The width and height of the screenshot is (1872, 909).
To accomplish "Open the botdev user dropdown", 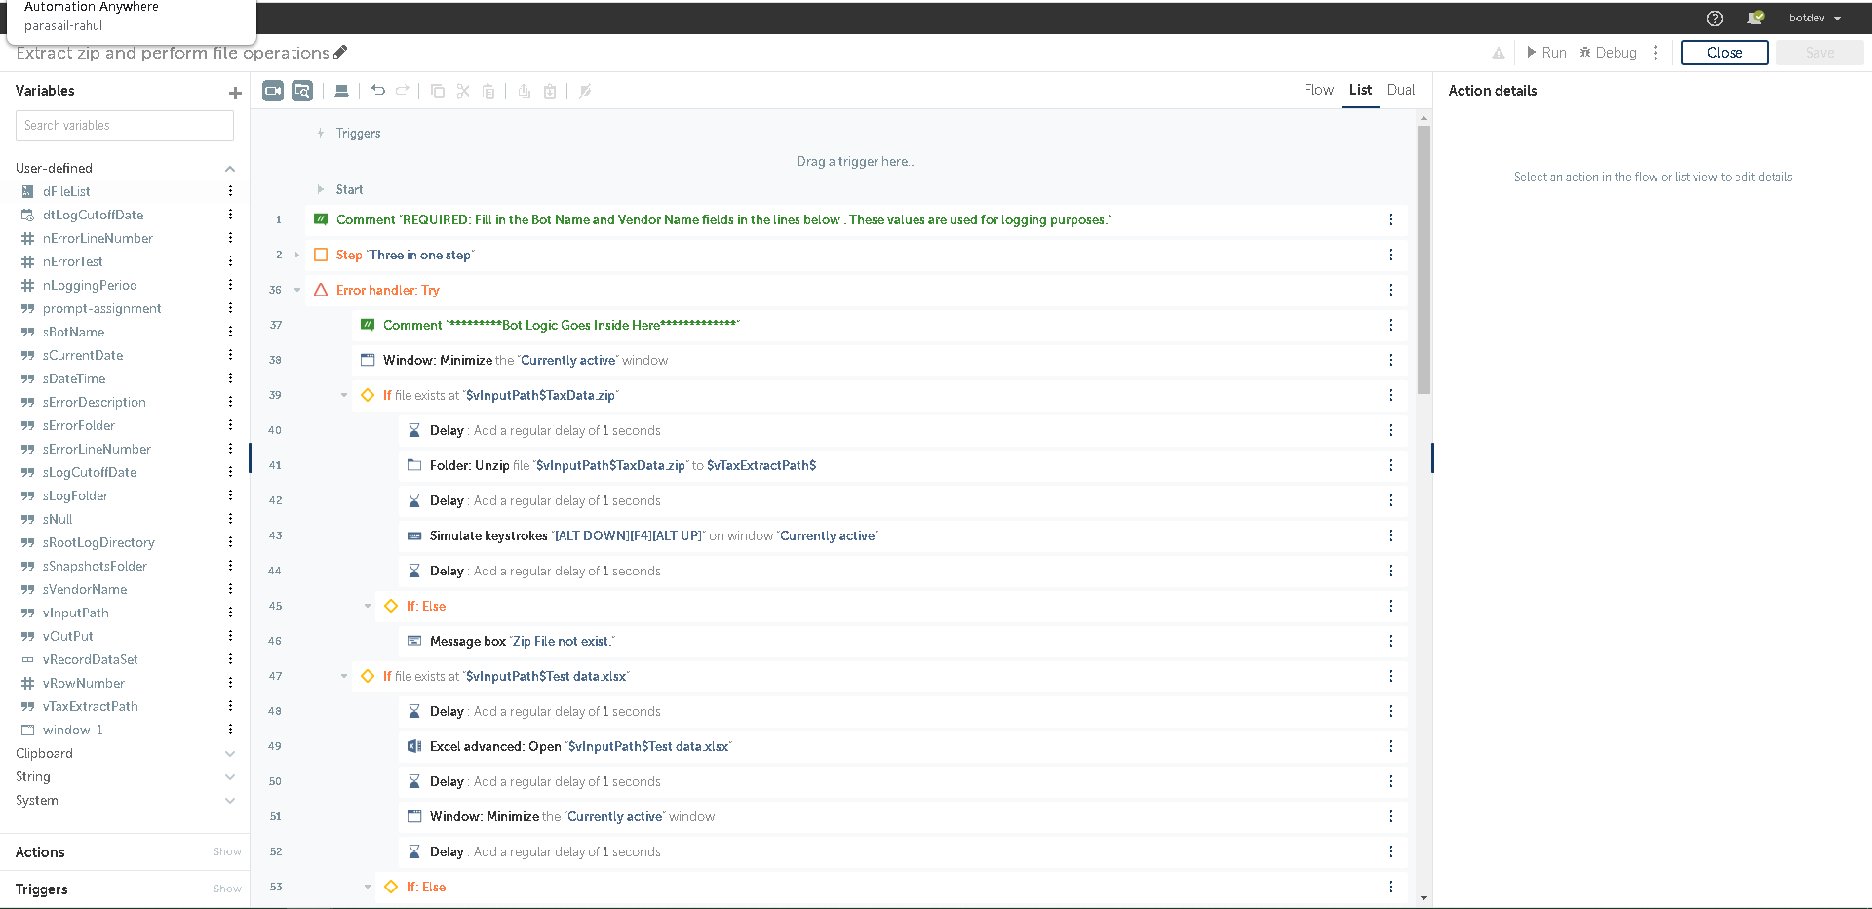I will [x=1814, y=18].
